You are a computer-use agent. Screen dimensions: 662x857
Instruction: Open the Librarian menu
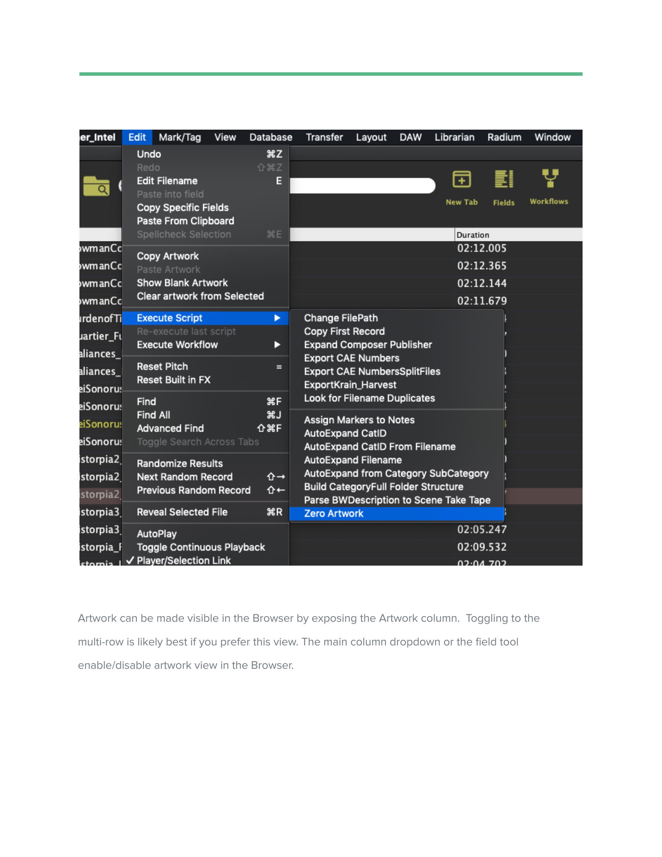click(x=454, y=137)
